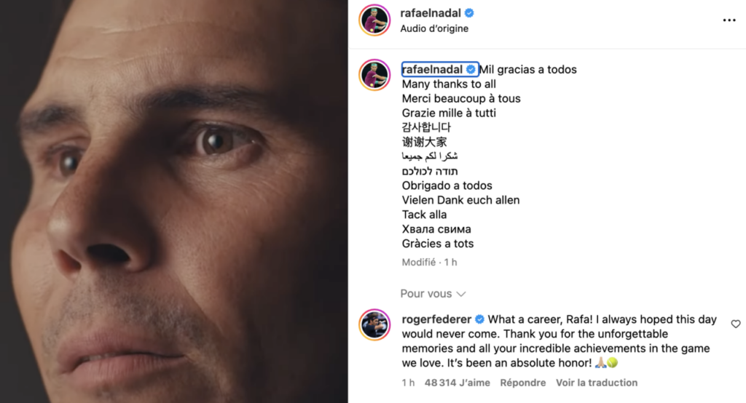The width and height of the screenshot is (746, 403).
Task: Click rafaelnadal's avatar beside the caption
Action: 374,76
